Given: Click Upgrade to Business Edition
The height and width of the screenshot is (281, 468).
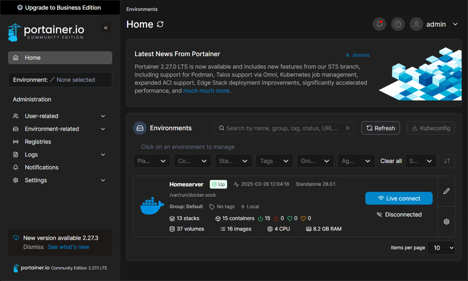Looking at the screenshot, I should tap(60, 7).
